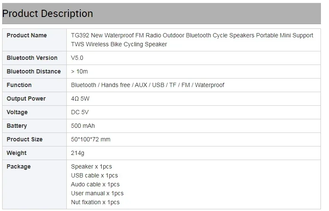Click the Bluetooth Version label
329x211 pixels.
tap(32, 58)
